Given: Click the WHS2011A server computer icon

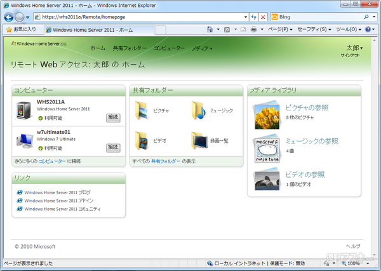Looking at the screenshot, I should click(24, 110).
